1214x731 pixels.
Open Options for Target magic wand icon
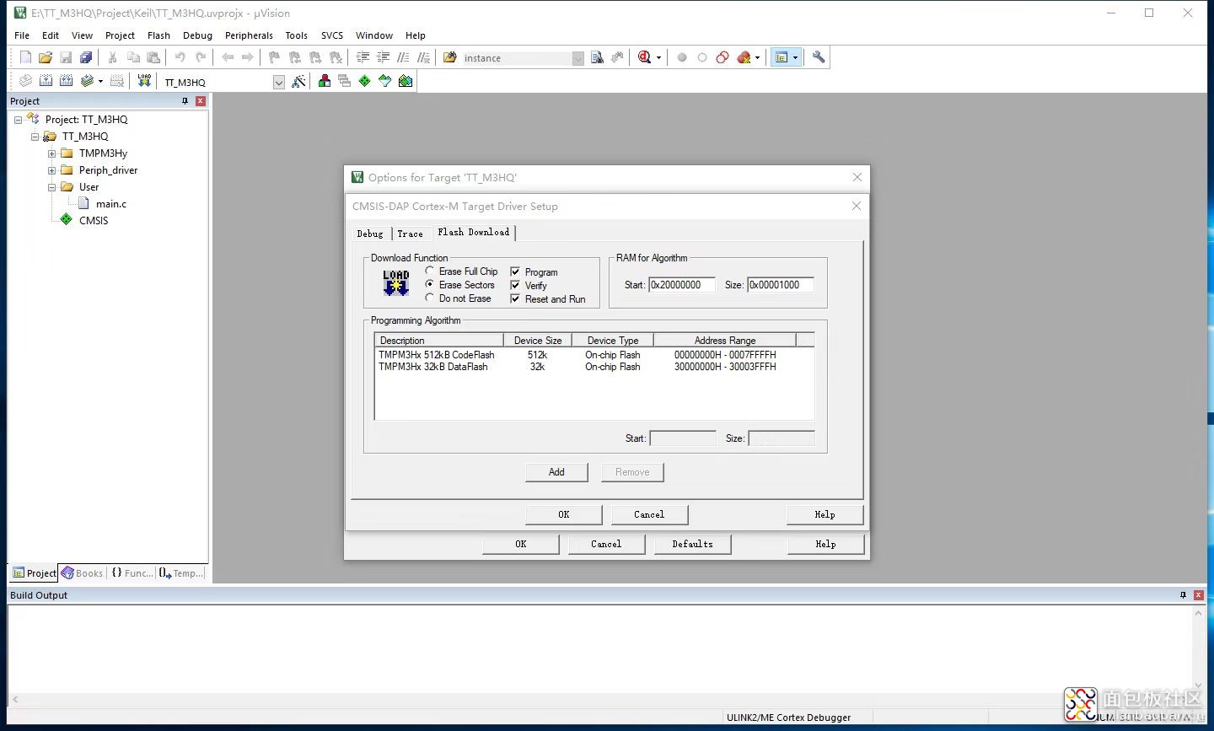coord(298,81)
